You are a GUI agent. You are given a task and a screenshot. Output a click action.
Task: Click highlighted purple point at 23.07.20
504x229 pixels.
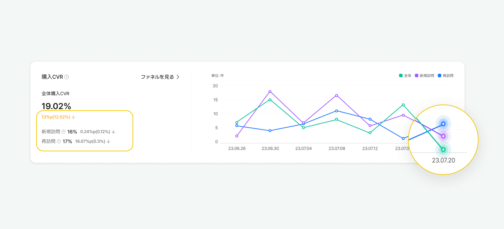click(443, 136)
